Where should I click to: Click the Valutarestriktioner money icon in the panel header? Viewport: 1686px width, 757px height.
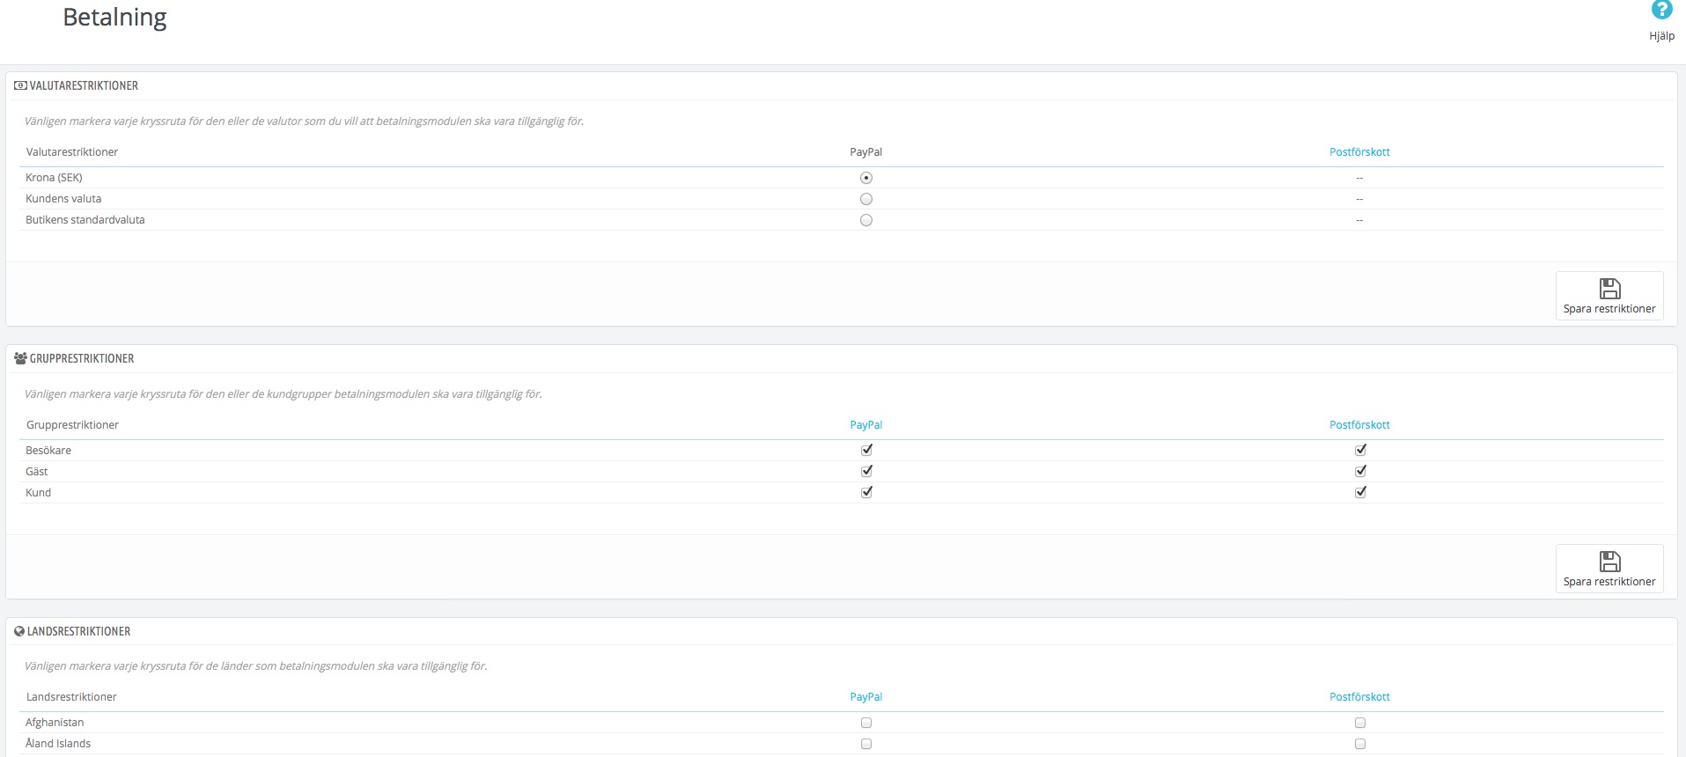[x=20, y=85]
